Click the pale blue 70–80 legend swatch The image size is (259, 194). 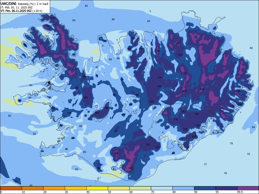(162, 188)
